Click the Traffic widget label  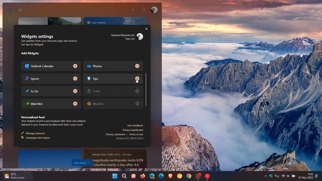pos(97,91)
